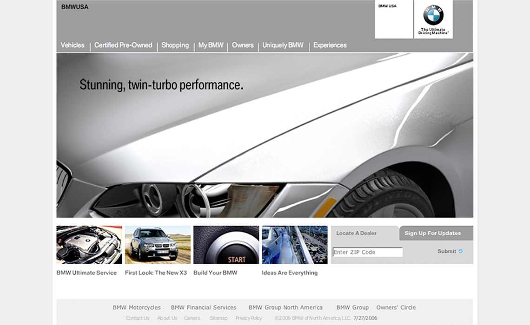Open the Experiences menu
530x325 pixels.
(330, 45)
